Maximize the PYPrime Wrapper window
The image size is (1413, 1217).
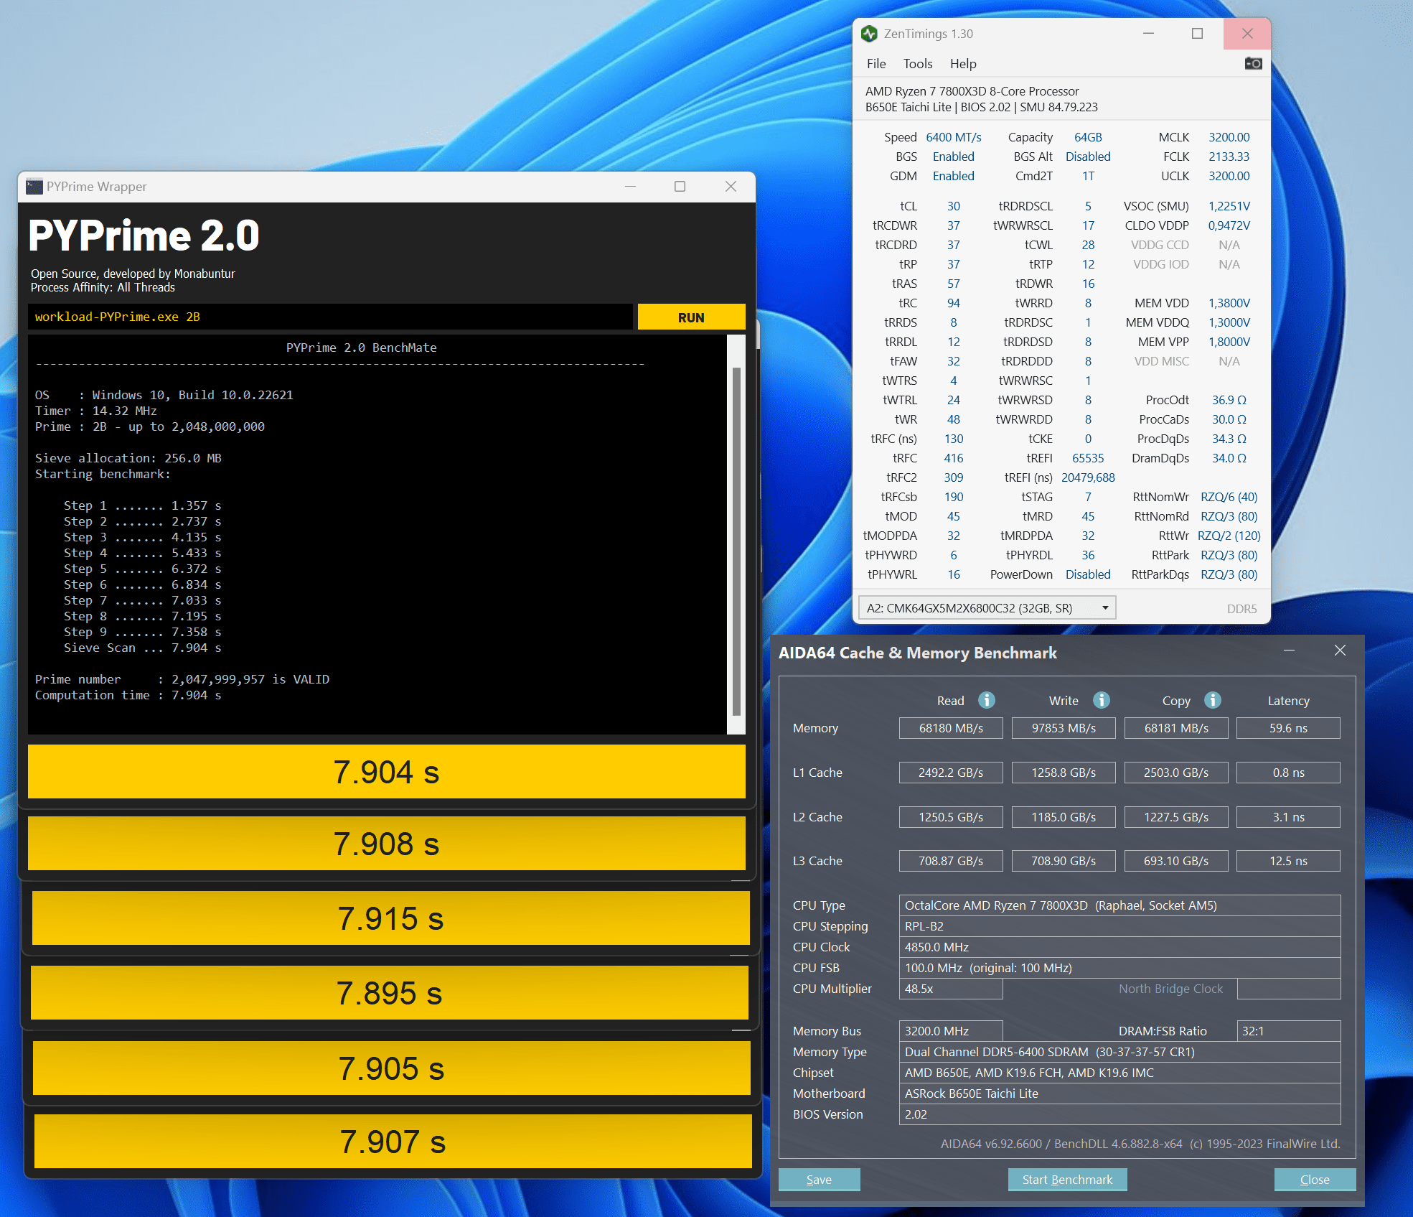click(x=680, y=187)
